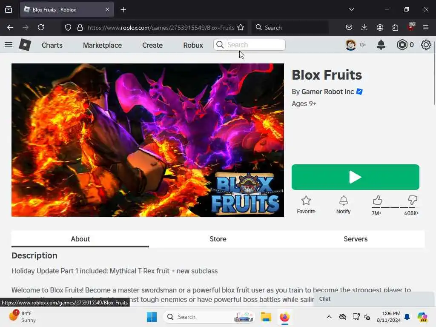Click the Blox Fruits game thumbnail image
Image resolution: width=436 pixels, height=327 pixels.
click(148, 140)
